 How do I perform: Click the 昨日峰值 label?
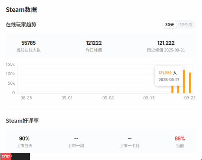tap(94, 50)
